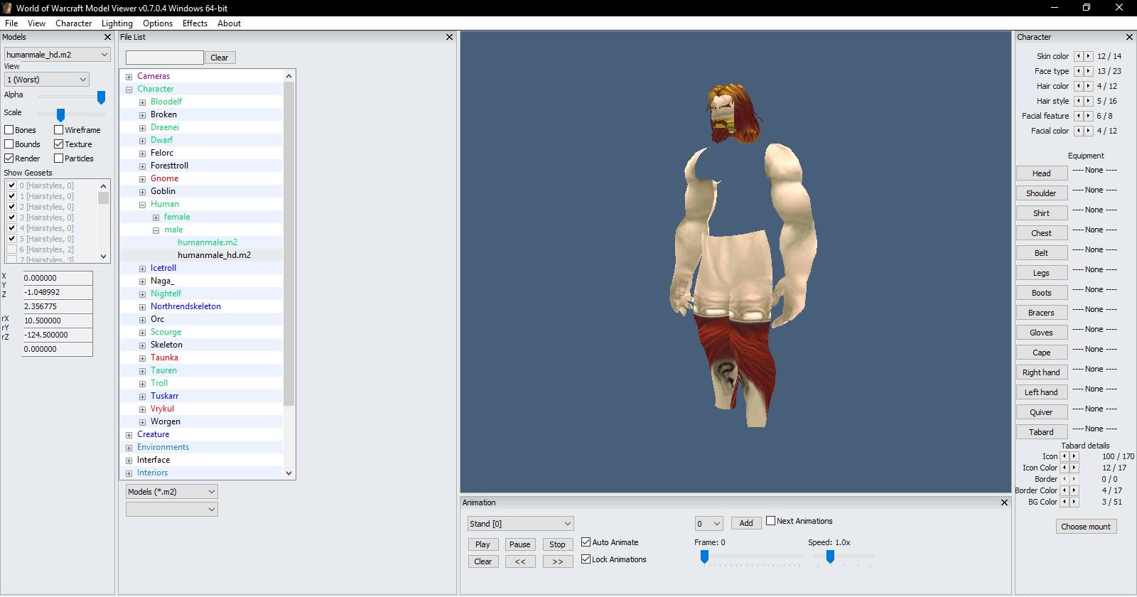Image resolution: width=1137 pixels, height=597 pixels.
Task: Click the next Hair color arrow
Action: tap(1088, 86)
